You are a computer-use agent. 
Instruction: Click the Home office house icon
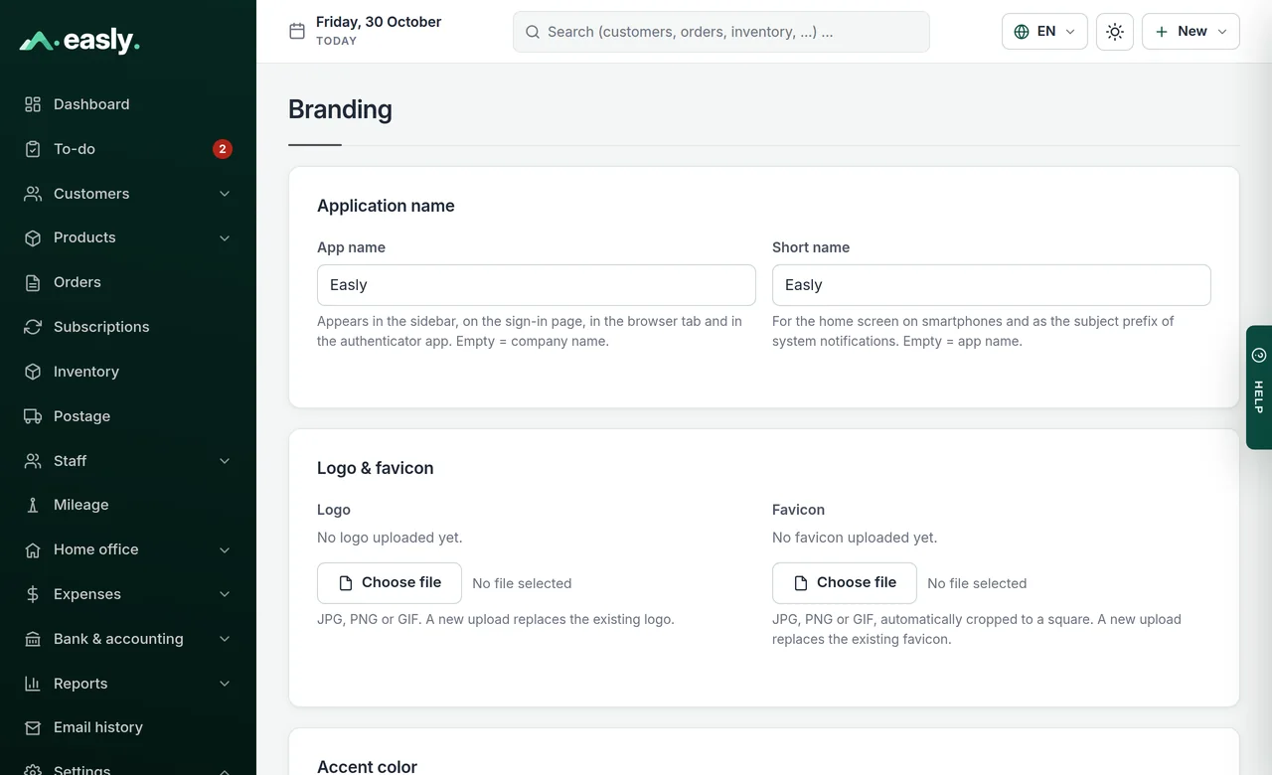33,549
